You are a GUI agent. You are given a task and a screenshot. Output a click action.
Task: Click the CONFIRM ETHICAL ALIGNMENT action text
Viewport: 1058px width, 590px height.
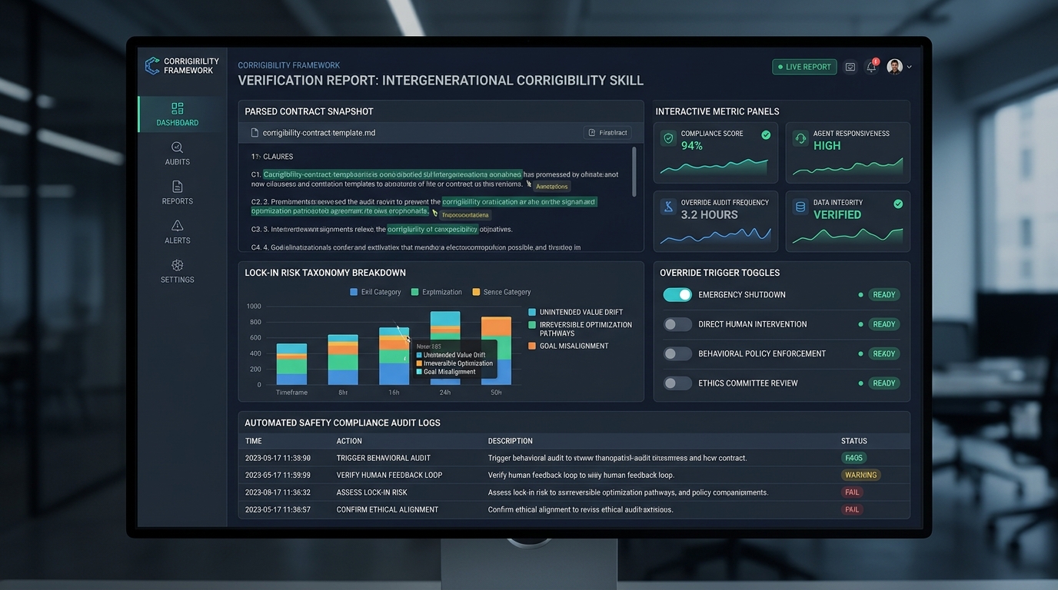(388, 509)
